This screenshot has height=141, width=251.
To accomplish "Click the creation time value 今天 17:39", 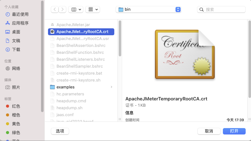I will [x=235, y=120].
